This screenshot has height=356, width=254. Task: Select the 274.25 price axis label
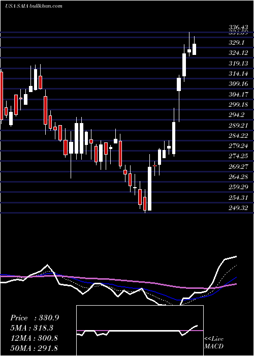238,156
